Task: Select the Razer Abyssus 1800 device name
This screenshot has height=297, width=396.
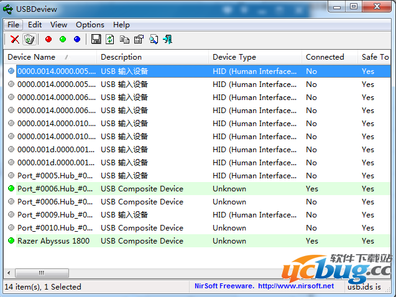Action: [53, 240]
